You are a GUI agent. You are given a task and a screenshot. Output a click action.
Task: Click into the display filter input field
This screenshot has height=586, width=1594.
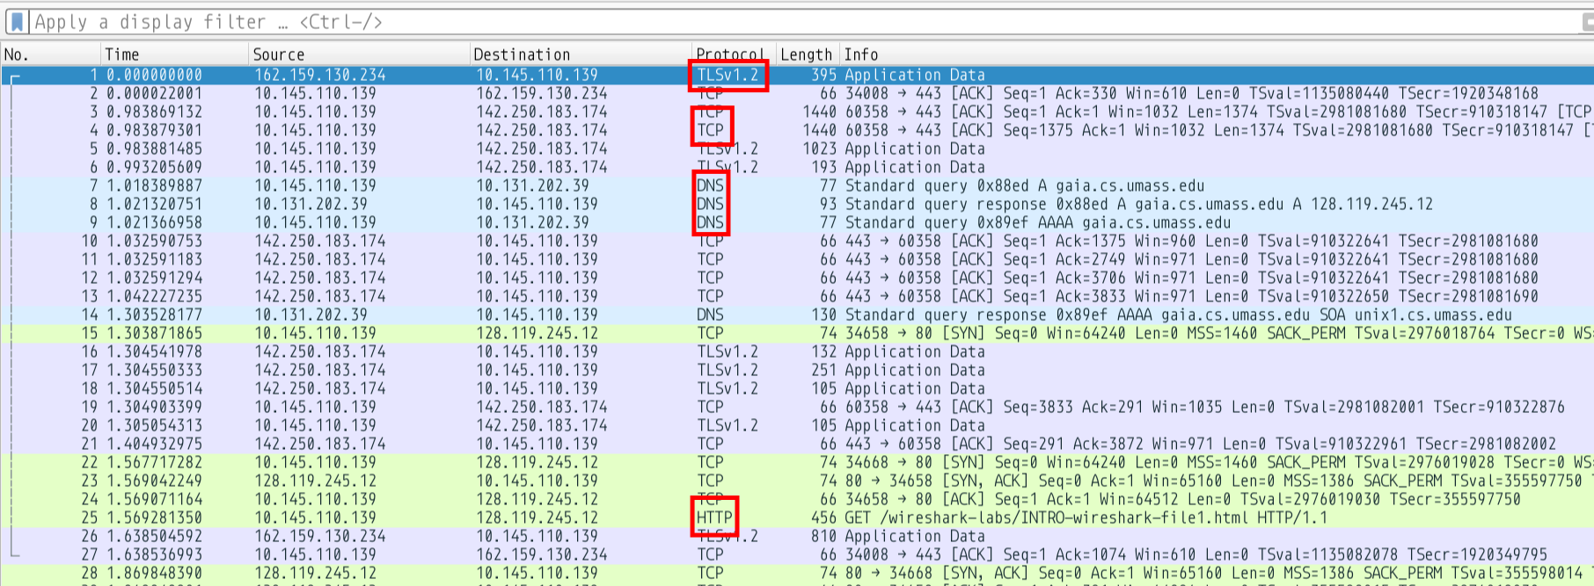click(792, 22)
